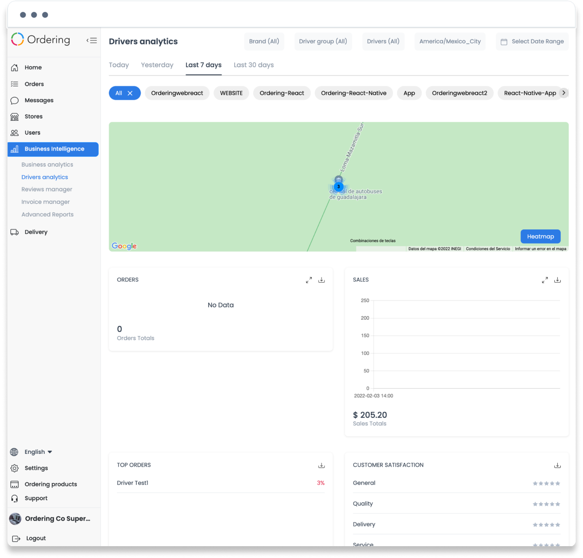Toggle the Orderingwebreact filter chip
The height and width of the screenshot is (558, 583).
click(177, 93)
